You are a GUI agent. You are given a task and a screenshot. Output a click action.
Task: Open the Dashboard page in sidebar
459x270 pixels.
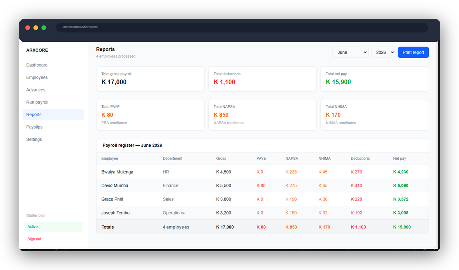click(x=37, y=65)
